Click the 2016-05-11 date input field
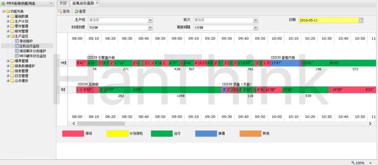The height and width of the screenshot is (165, 378). pyautogui.click(x=328, y=20)
